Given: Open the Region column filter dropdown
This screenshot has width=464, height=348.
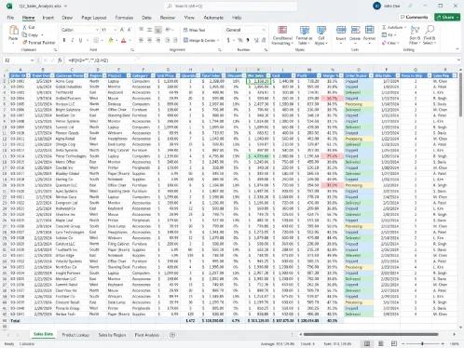Looking at the screenshot, I should pyautogui.click(x=104, y=75).
